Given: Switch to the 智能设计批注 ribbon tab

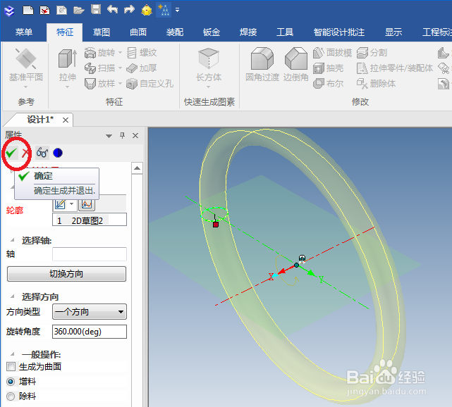Looking at the screenshot, I should point(339,32).
